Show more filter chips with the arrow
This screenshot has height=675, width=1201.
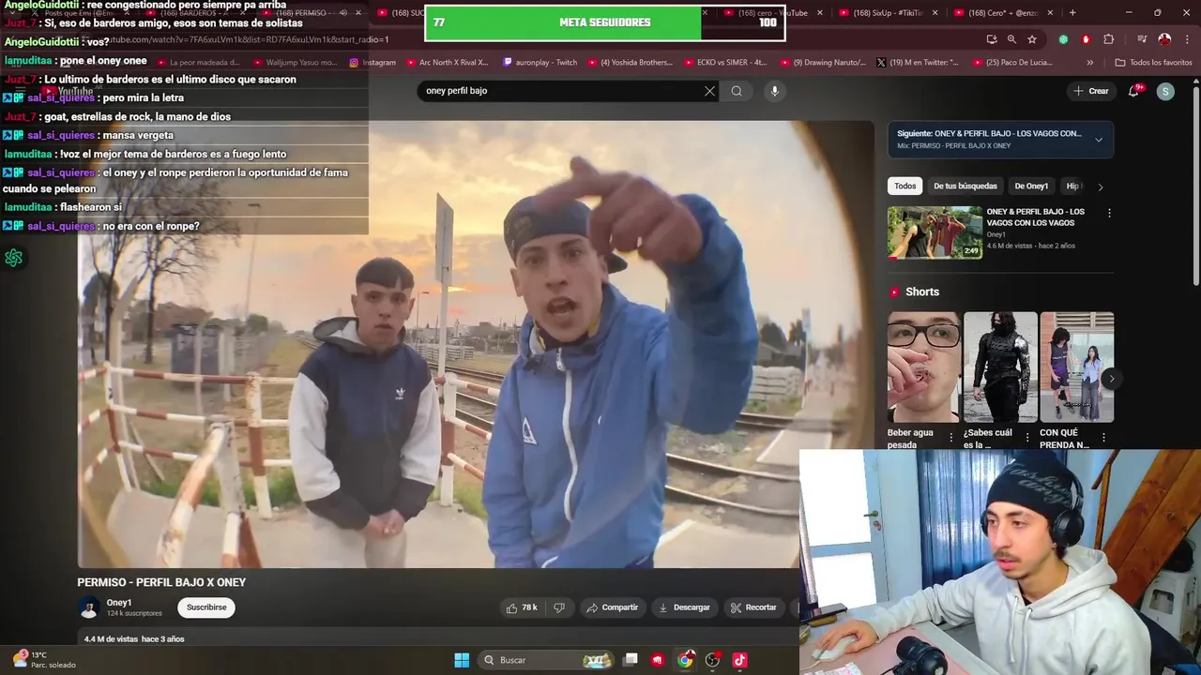pos(1101,187)
